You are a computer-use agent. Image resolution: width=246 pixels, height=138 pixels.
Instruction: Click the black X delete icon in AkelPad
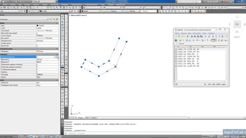pos(223,36)
